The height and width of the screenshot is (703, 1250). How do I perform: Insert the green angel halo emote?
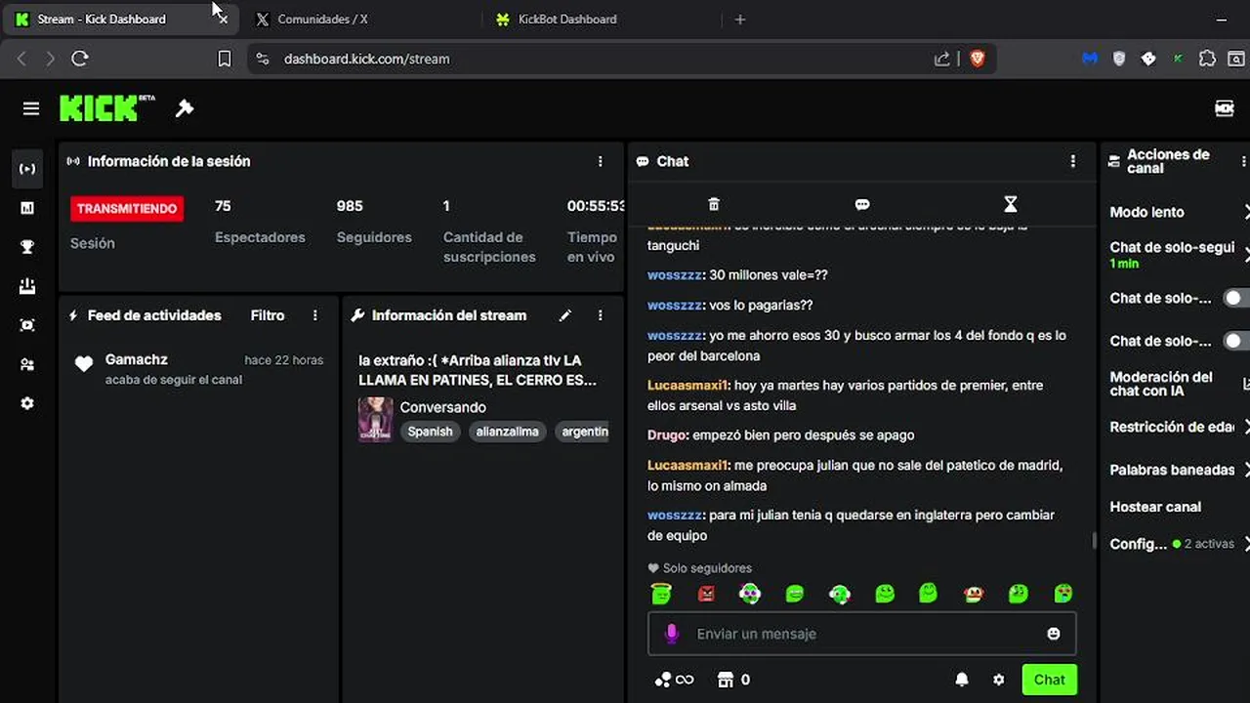click(x=661, y=593)
